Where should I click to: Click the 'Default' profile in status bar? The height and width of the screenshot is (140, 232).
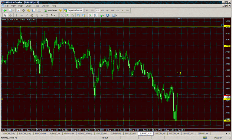pos(105,138)
